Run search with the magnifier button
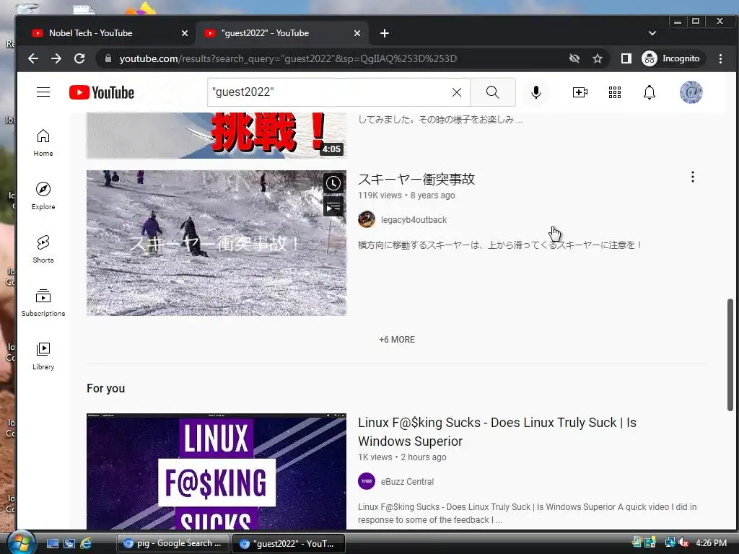This screenshot has height=554, width=739. pyautogui.click(x=492, y=92)
